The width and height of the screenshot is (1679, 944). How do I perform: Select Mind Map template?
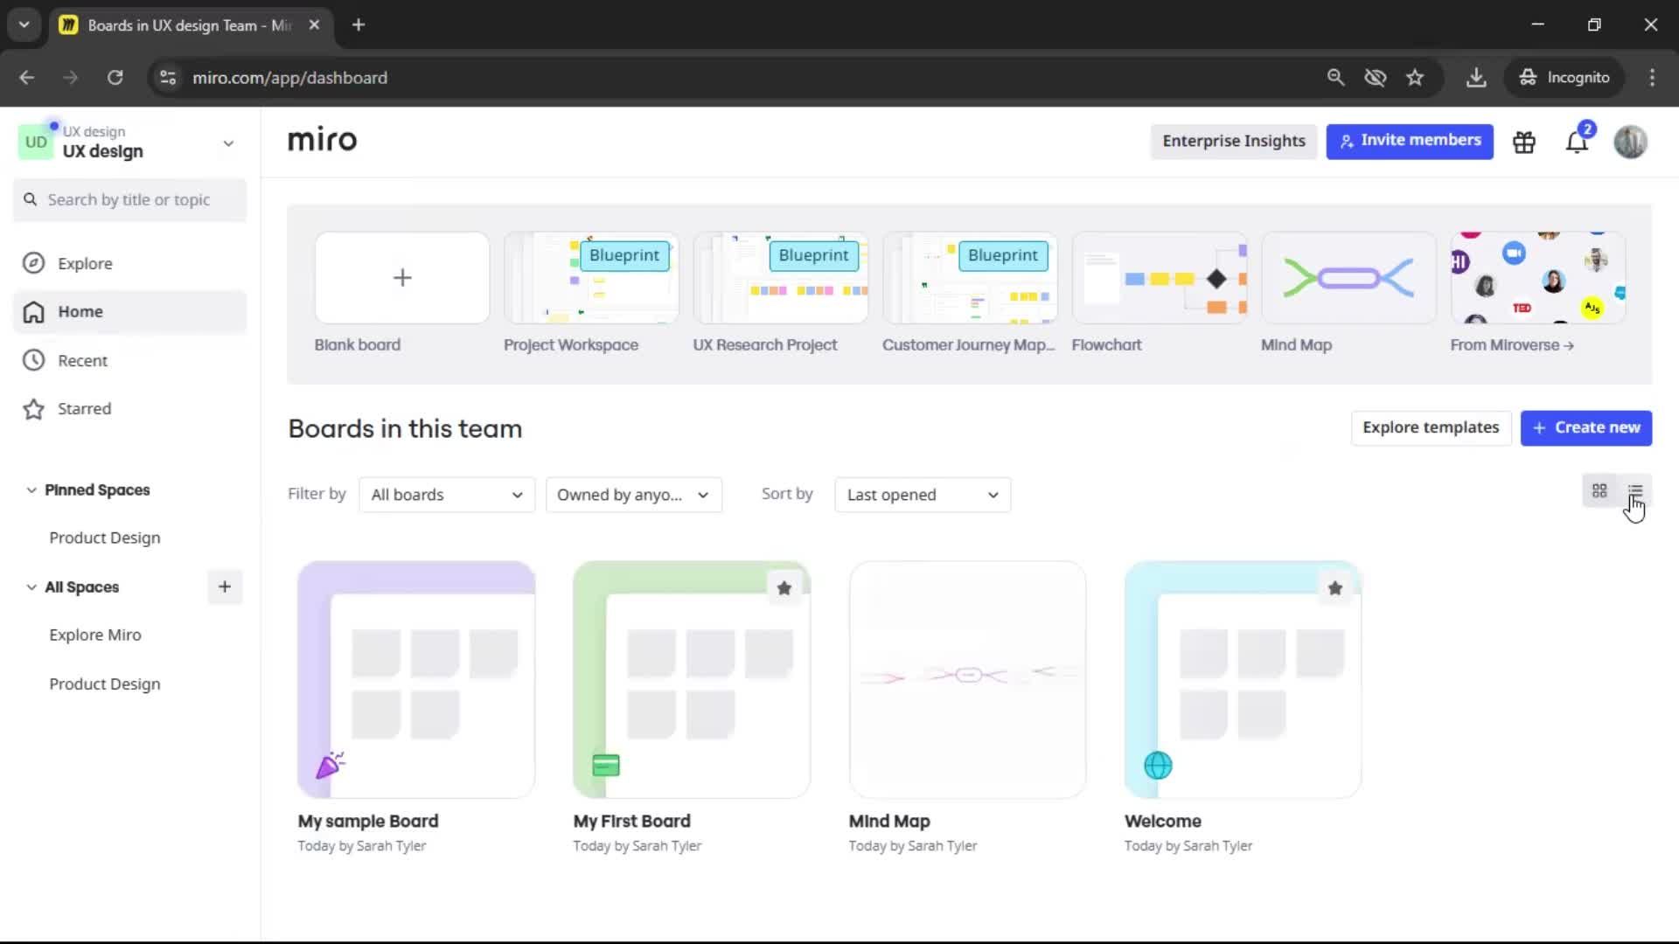tap(1348, 278)
